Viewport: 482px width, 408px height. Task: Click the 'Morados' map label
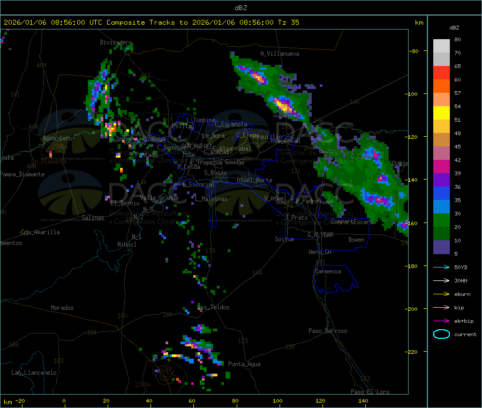pos(62,308)
